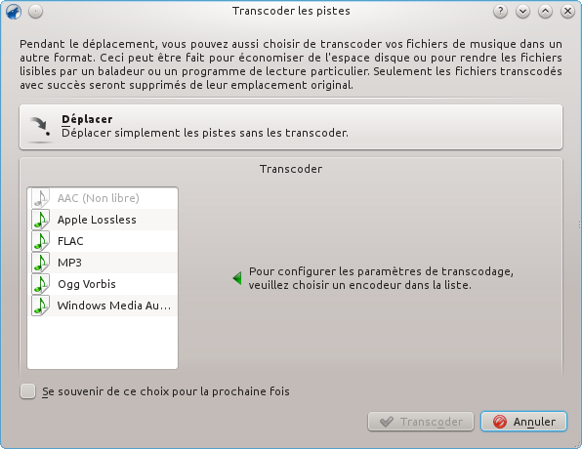
Task: Select Apple Lossless encoder in list
Action: (103, 220)
